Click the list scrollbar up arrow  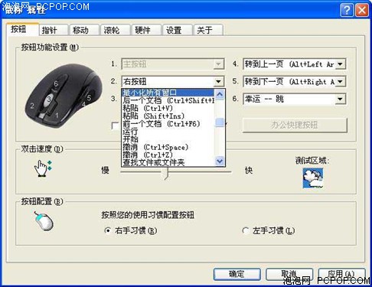(220, 94)
